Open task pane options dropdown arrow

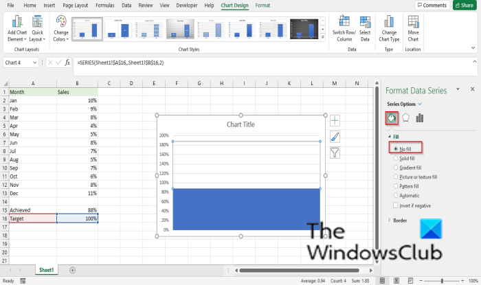458,89
